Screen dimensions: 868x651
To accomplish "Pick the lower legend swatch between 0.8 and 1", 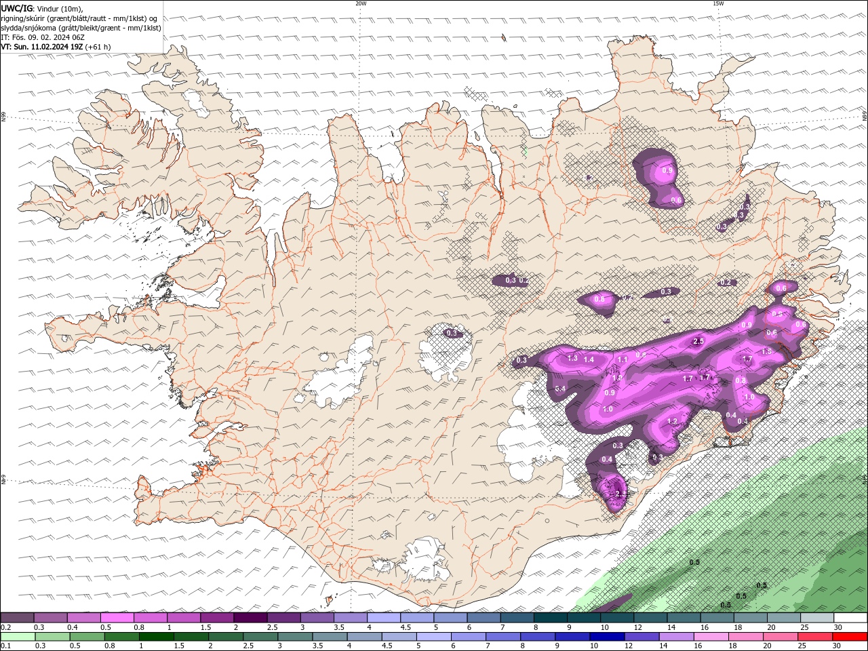I will coord(121,637).
